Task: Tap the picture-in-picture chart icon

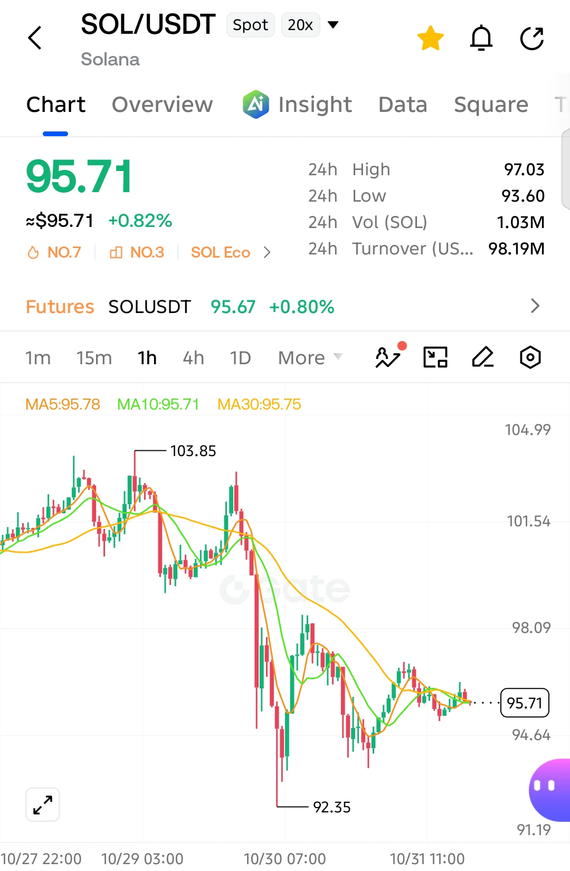Action: pos(435,357)
